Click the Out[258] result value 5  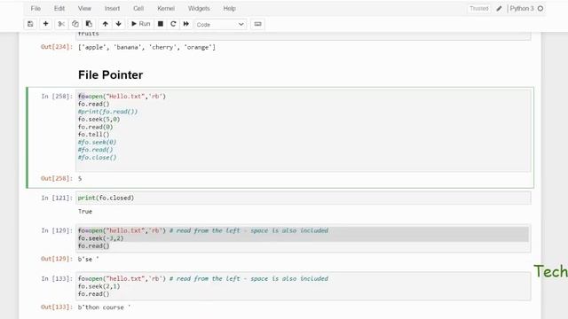point(80,179)
